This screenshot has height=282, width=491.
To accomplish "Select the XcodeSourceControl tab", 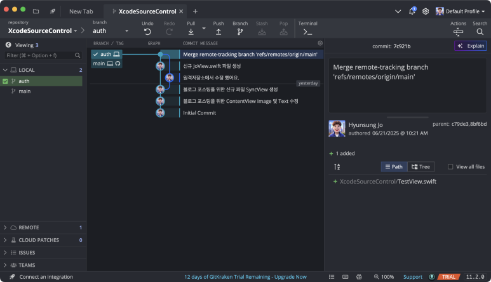I will coord(144,11).
